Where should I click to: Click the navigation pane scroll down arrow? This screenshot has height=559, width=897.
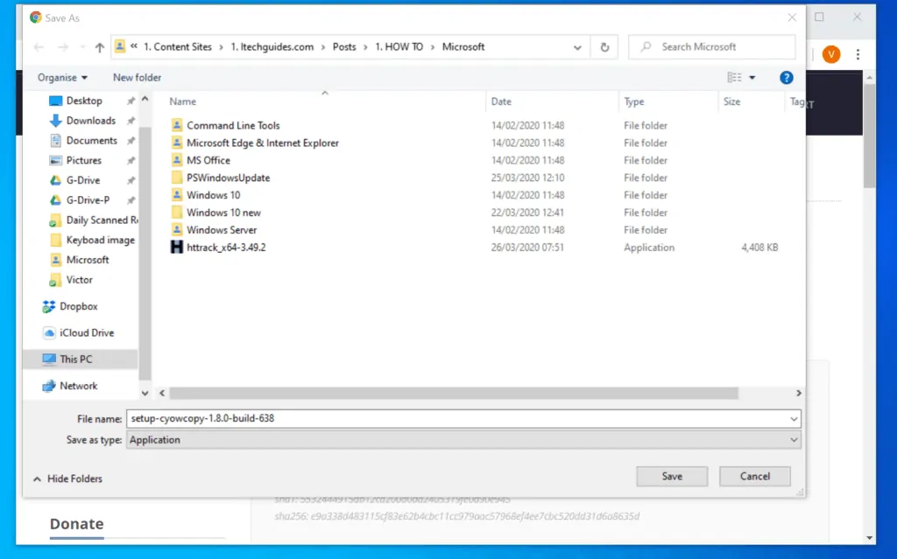click(145, 394)
